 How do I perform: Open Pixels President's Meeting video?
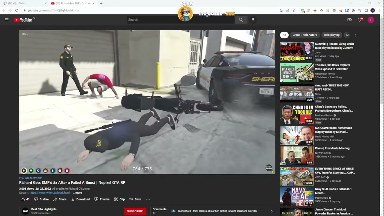click(332, 148)
